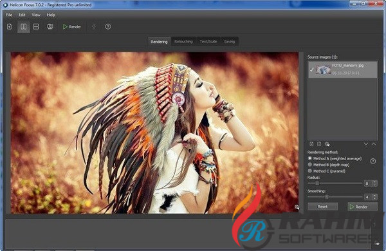386x251 pixels.
Task: Click the second file icon below source list
Action: (x=319, y=144)
